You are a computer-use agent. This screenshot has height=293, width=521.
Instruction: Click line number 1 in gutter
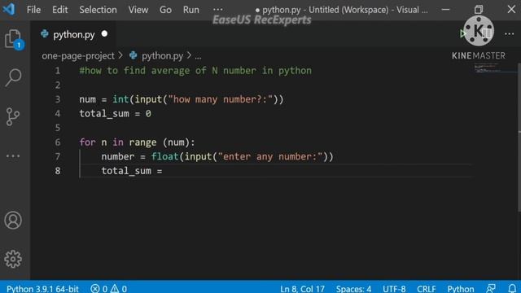pyautogui.click(x=58, y=71)
